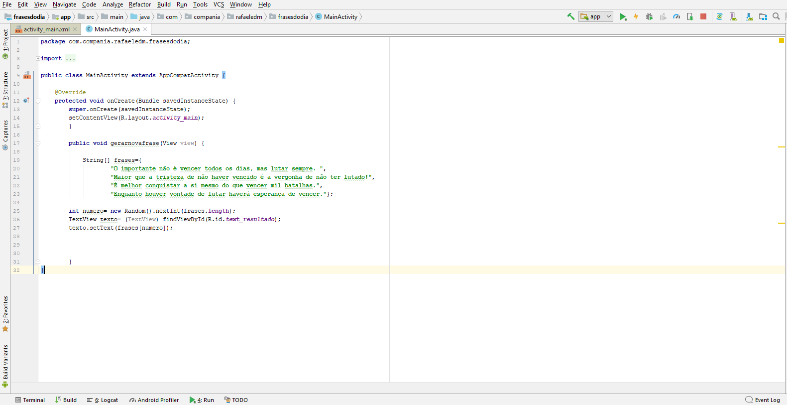
Task: Toggle the Favorites tool window
Action: point(5,314)
